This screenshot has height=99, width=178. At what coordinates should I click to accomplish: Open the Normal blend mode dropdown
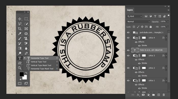click(x=138, y=21)
